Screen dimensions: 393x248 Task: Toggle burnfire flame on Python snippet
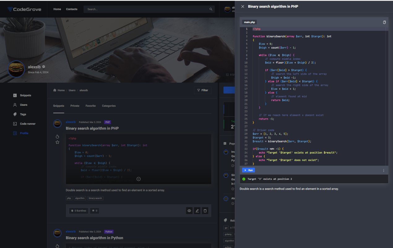[57, 246]
